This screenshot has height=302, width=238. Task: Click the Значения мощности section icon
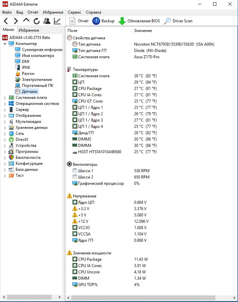(69, 253)
